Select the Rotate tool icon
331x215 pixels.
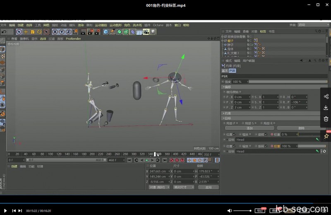click(x=39, y=32)
